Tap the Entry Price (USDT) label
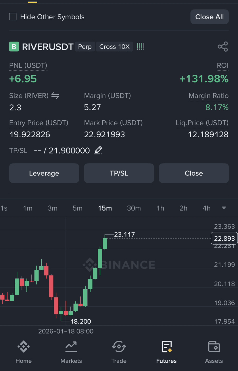The image size is (238, 371). [39, 123]
